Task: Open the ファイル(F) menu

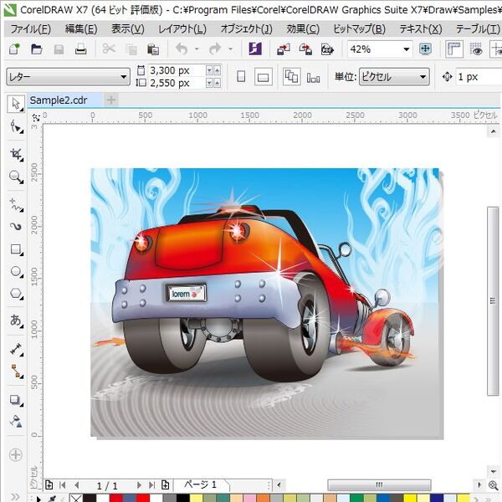Action: click(30, 28)
